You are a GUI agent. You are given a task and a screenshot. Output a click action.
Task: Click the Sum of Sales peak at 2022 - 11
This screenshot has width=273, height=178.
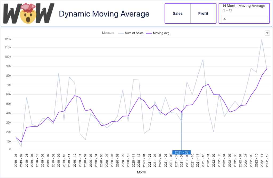(262, 40)
